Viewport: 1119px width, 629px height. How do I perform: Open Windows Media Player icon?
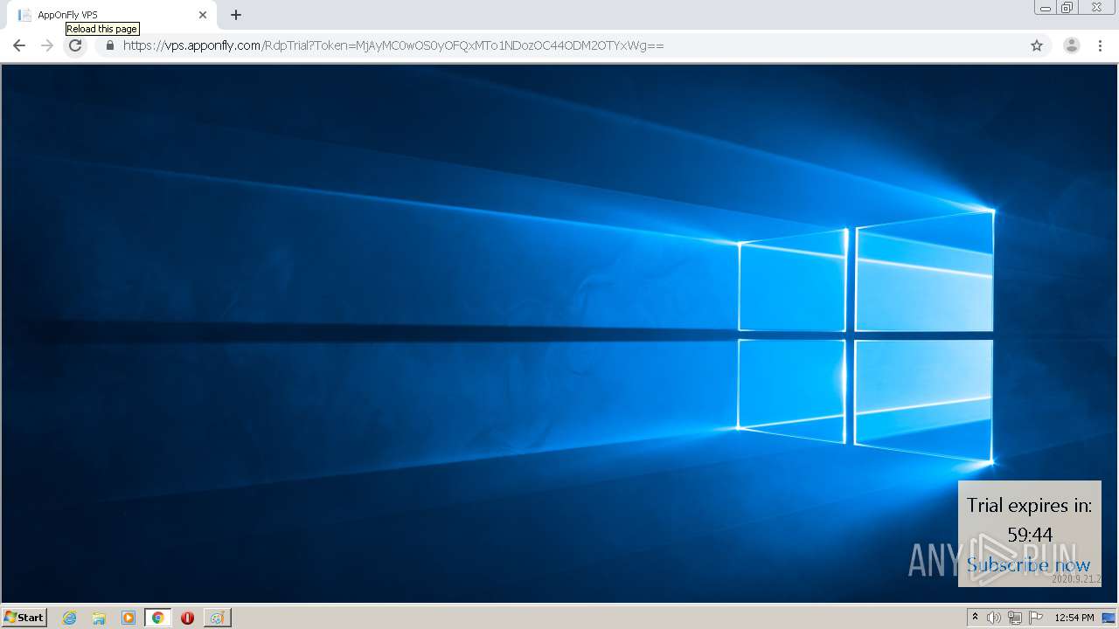[x=129, y=618]
